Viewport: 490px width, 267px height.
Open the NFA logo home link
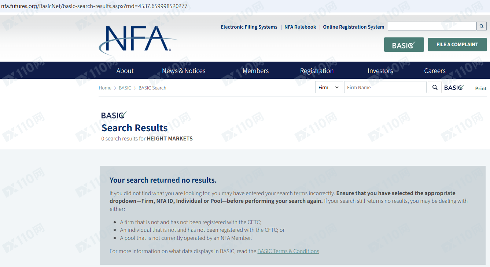click(137, 40)
